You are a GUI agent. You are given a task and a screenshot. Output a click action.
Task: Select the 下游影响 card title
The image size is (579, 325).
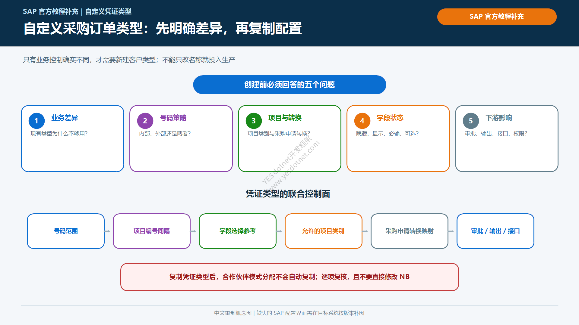tap(499, 118)
